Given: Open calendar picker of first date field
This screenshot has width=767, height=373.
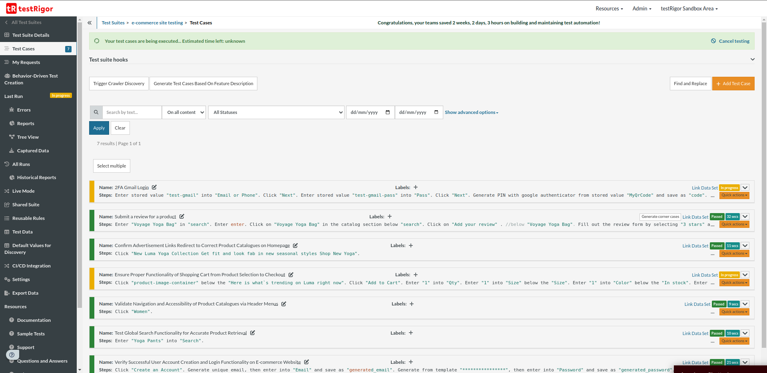Looking at the screenshot, I should [x=388, y=112].
